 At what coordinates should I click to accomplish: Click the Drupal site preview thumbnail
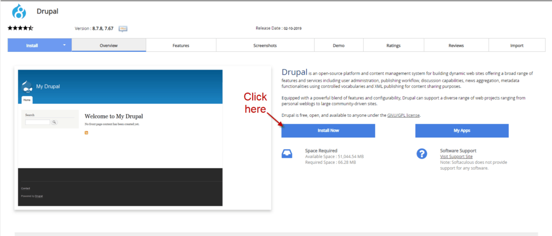(120, 137)
